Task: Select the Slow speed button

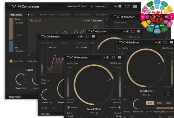Action: [x=168, y=103]
